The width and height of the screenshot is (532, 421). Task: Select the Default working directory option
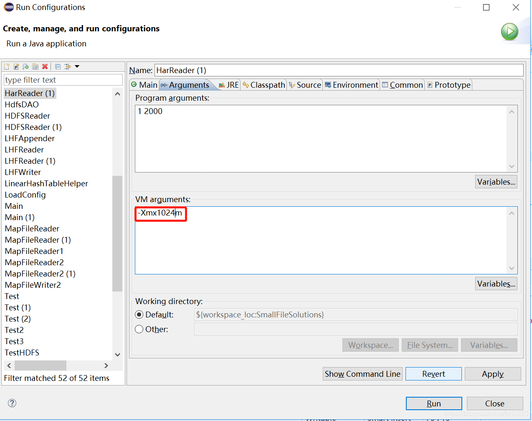click(x=139, y=314)
